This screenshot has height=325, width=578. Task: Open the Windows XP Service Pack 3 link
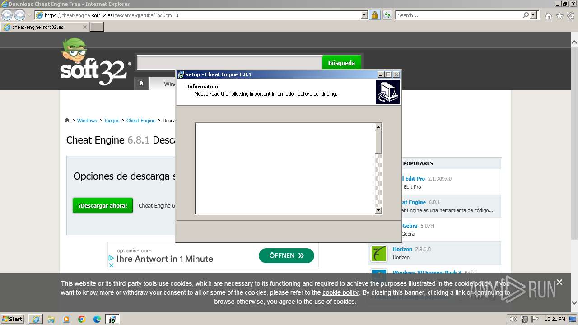pos(427,273)
